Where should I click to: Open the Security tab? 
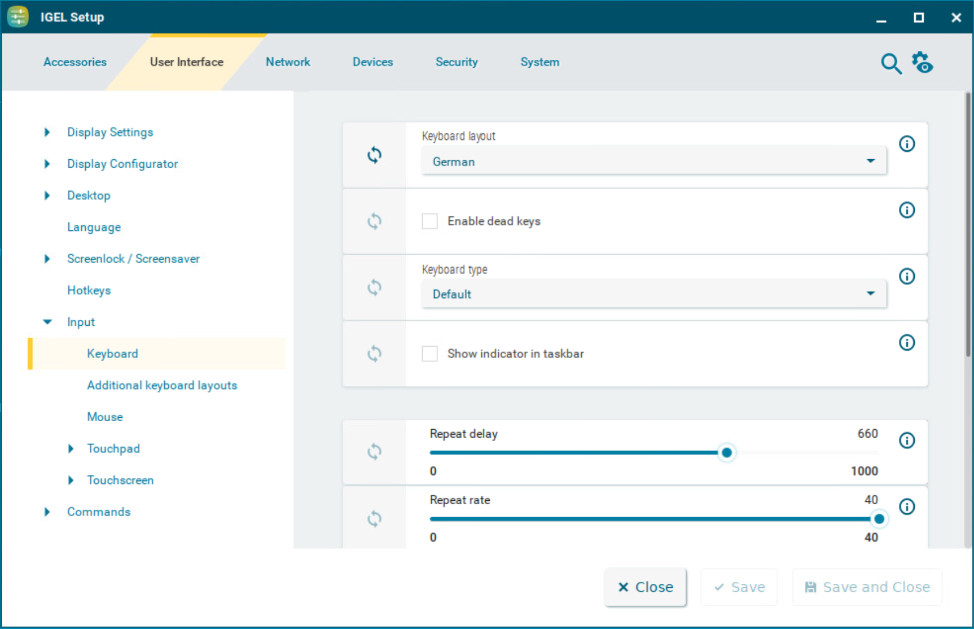tap(456, 62)
